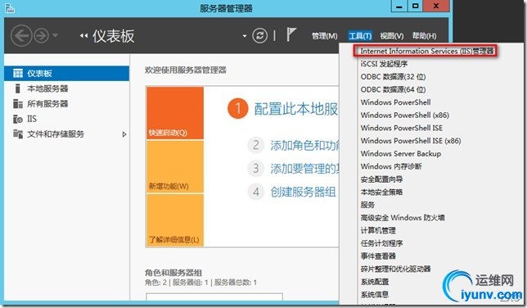Screen dimensions: 527x308
Task: Open the 工具(T) menu
Action: point(360,36)
